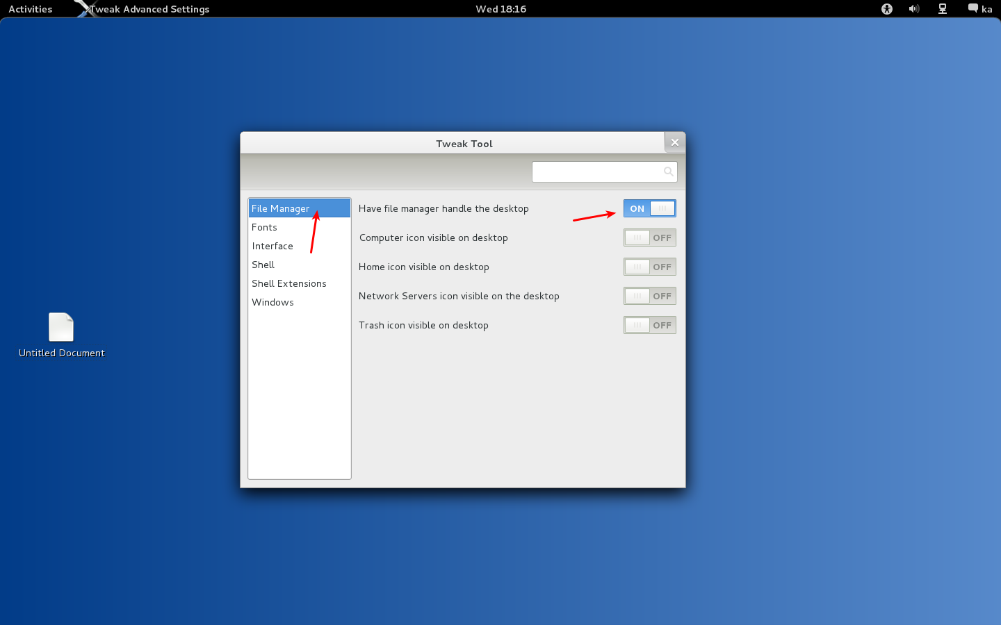Click 'Home icon visible on desktop' label

pos(424,267)
